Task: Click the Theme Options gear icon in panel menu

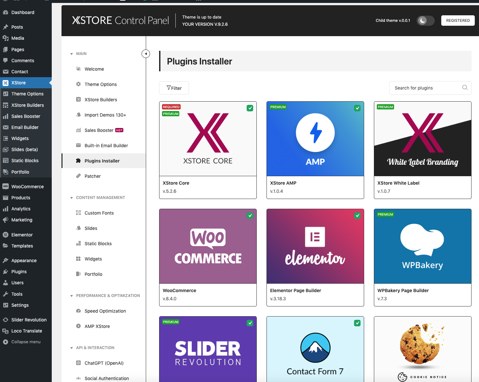Action: tap(78, 84)
